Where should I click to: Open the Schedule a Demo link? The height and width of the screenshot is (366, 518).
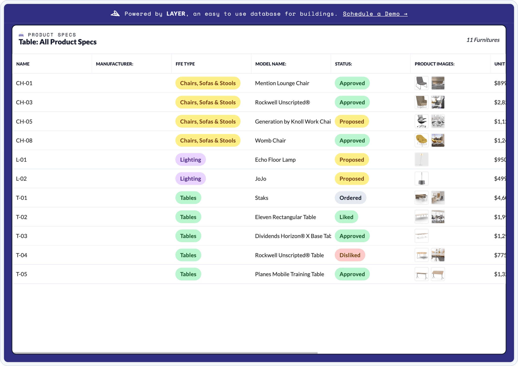coord(375,14)
